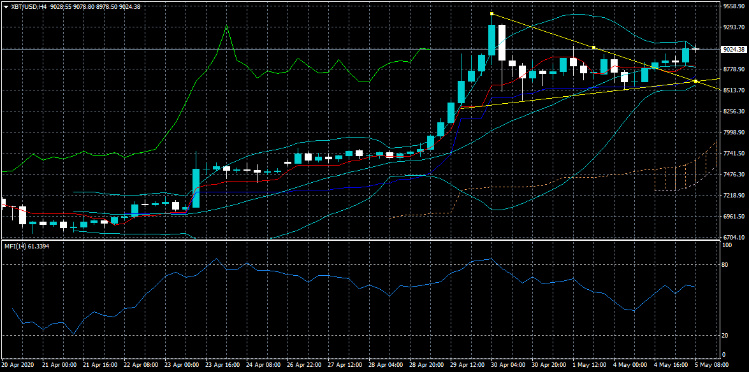The height and width of the screenshot is (372, 749).
Task: Click the 9293.70 price axis label
Action: (x=735, y=27)
